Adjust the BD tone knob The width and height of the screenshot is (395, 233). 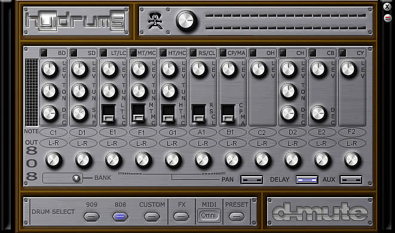[50, 91]
